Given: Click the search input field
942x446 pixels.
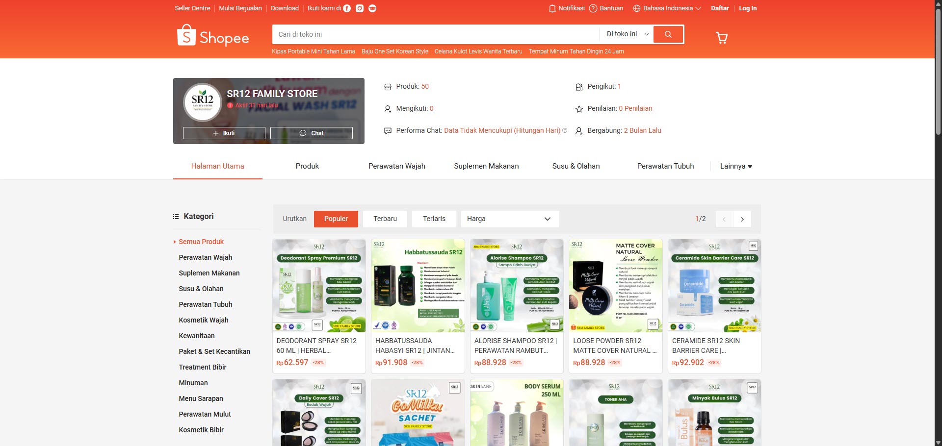Looking at the screenshot, I should pyautogui.click(x=436, y=34).
